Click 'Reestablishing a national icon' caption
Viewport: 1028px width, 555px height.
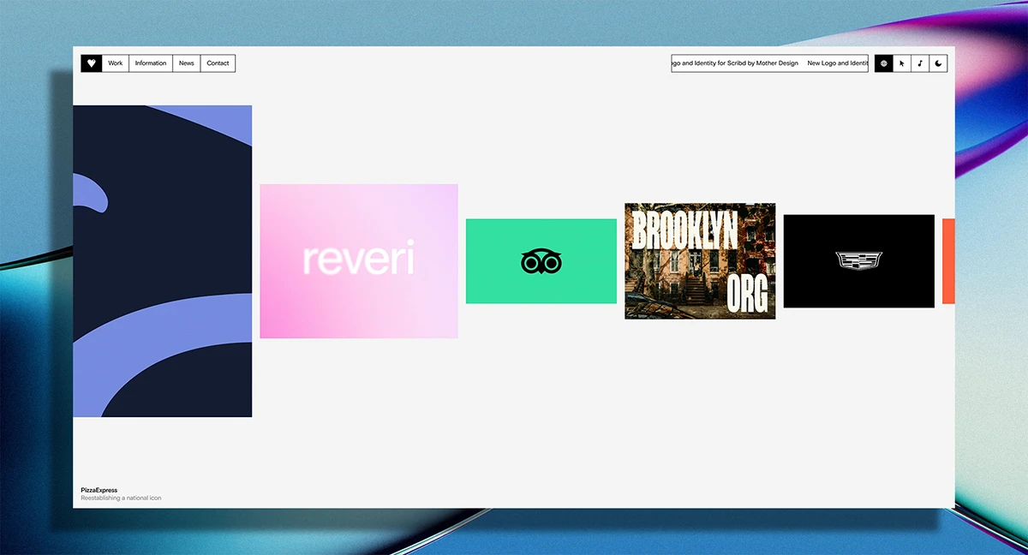pyautogui.click(x=121, y=498)
